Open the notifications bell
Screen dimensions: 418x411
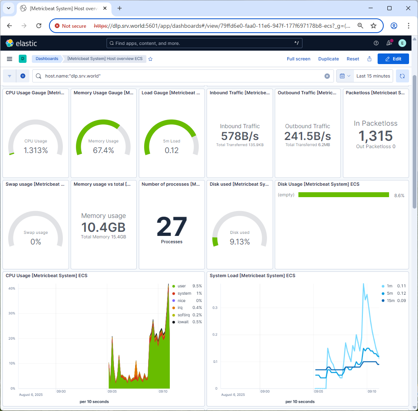point(389,43)
